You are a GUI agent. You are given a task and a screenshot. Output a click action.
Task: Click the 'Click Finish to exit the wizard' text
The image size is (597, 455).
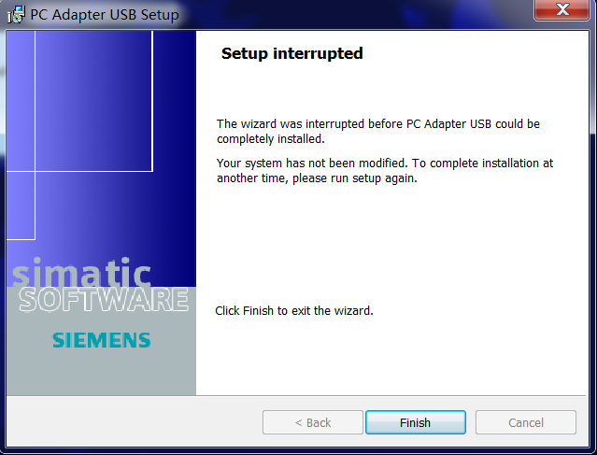[294, 311]
